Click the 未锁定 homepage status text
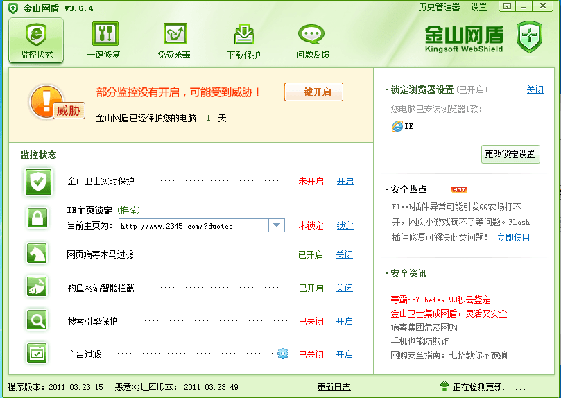 click(x=311, y=225)
